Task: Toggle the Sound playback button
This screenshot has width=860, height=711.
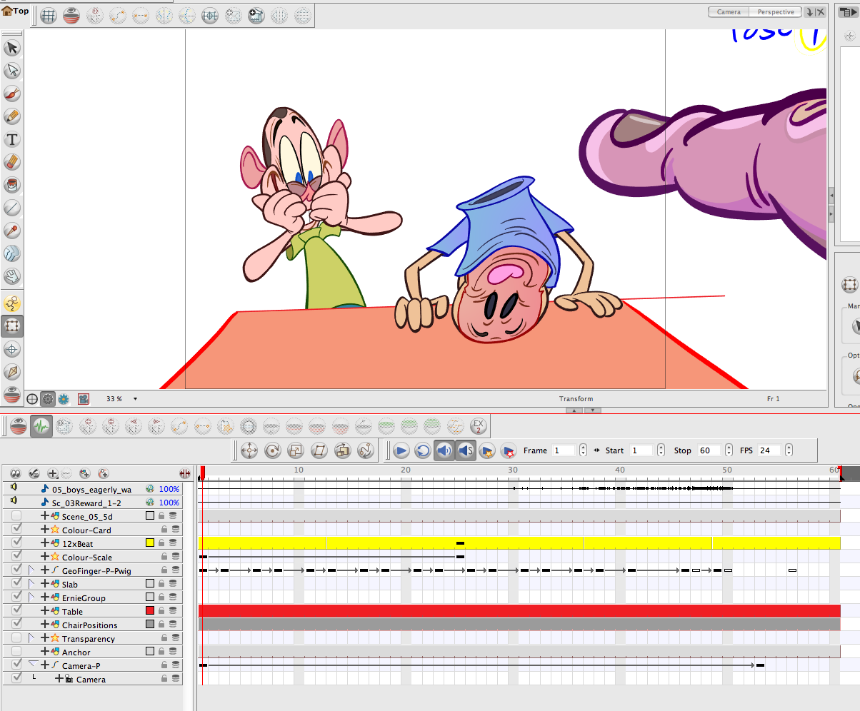Action: [444, 450]
